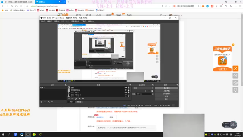Click the 立即下载 button on the 直播伴侣 promo card
The height and width of the screenshot is (137, 243).
[222, 69]
